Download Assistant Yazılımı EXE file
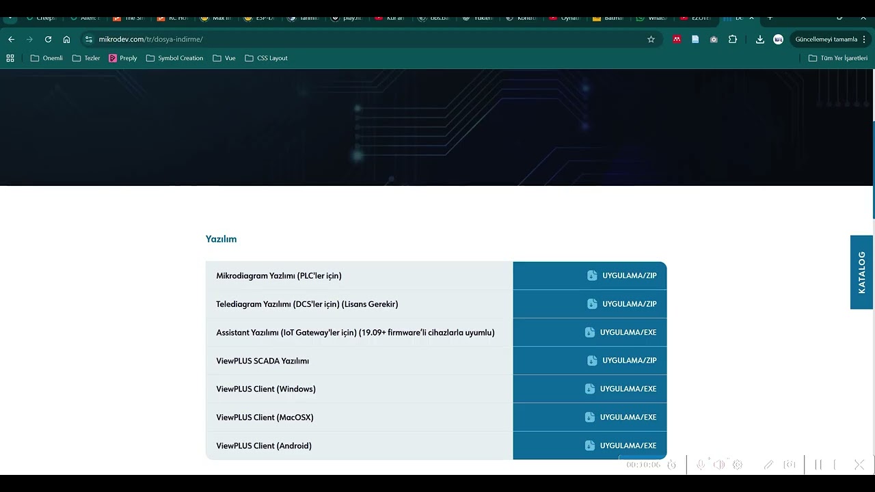 [621, 333]
